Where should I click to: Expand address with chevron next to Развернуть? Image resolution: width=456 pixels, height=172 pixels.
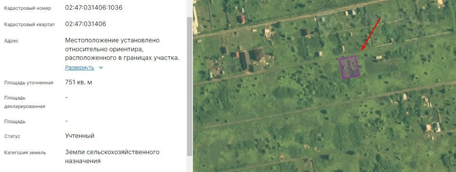101,68
